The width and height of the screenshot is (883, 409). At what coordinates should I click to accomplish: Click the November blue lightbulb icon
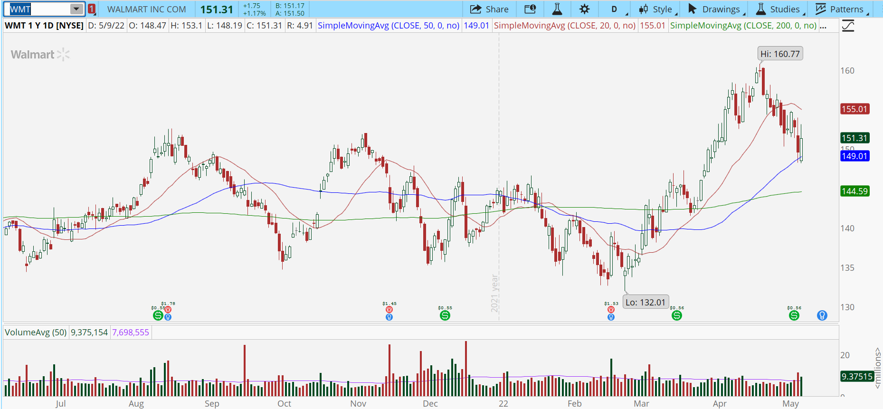pos(389,317)
